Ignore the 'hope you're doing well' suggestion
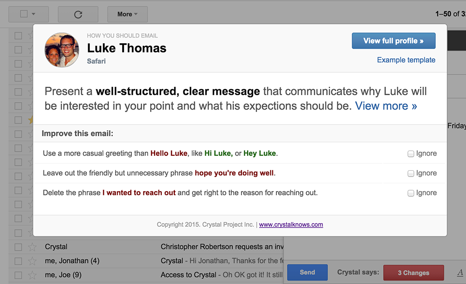This screenshot has width=466, height=284. click(x=411, y=173)
